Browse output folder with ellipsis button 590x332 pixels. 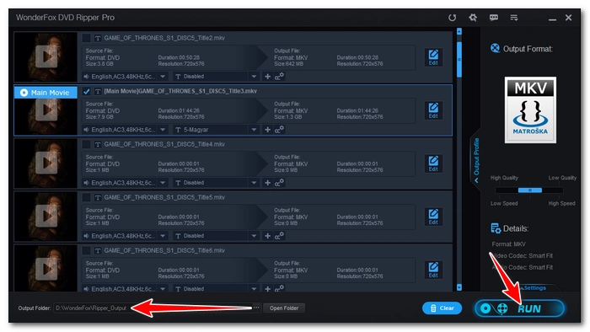pos(256,308)
